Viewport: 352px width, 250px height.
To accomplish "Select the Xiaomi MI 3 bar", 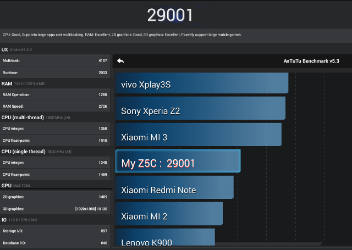I will pyautogui.click(x=199, y=135).
